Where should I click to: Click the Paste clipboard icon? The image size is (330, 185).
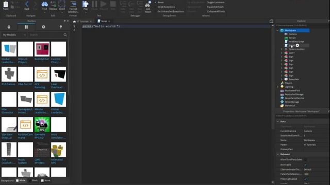pyautogui.click(x=6, y=4)
